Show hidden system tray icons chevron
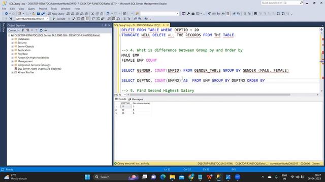 point(263,177)
